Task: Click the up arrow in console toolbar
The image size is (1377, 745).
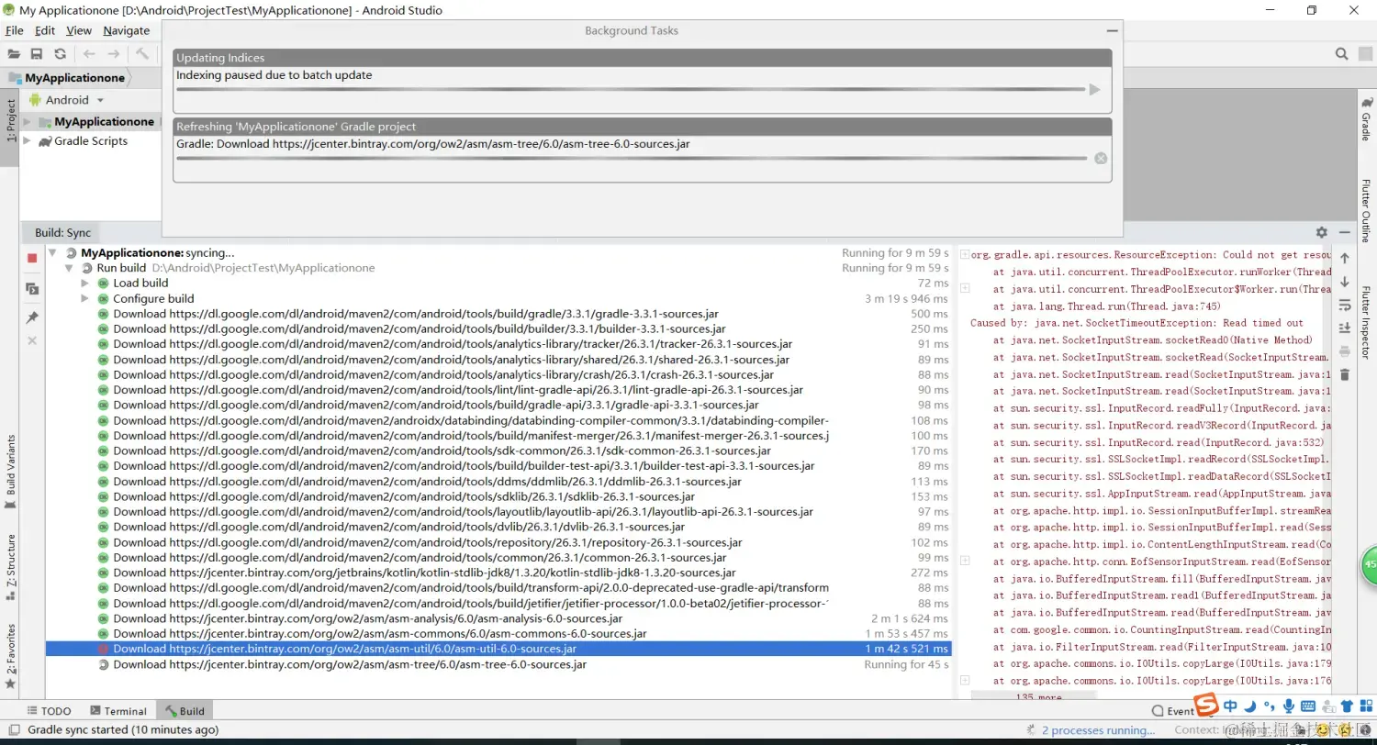Action: click(x=1345, y=259)
